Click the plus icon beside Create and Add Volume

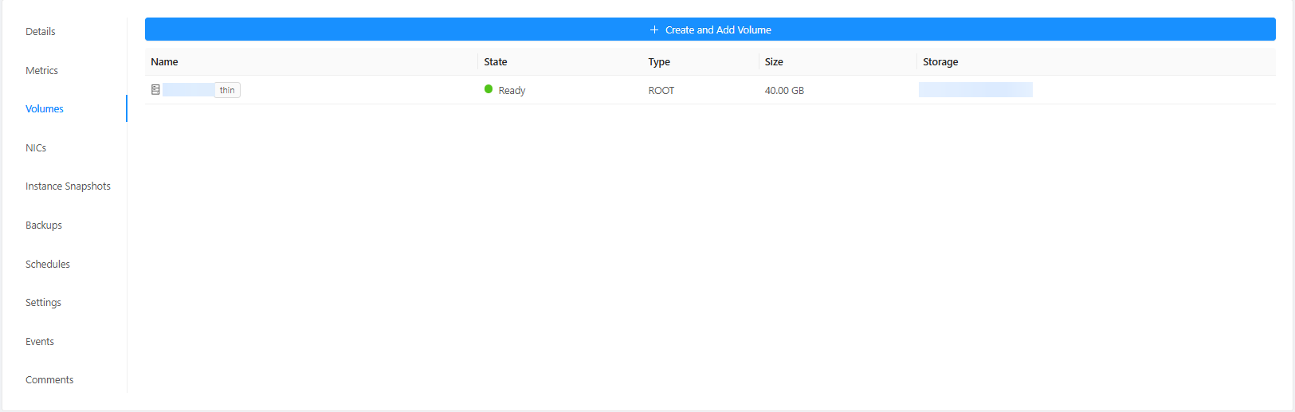pos(654,30)
